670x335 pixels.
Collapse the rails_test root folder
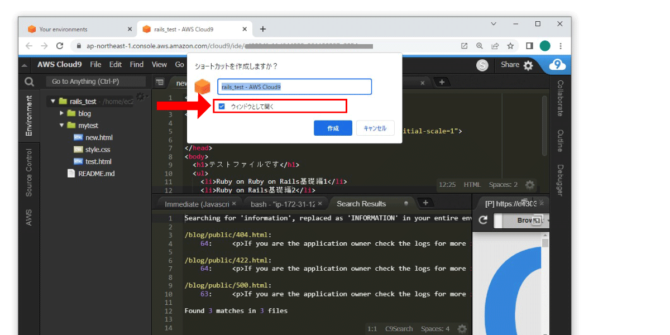tap(53, 102)
